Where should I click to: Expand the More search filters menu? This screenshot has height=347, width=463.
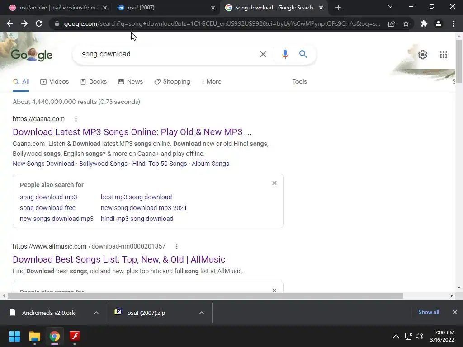211,82
